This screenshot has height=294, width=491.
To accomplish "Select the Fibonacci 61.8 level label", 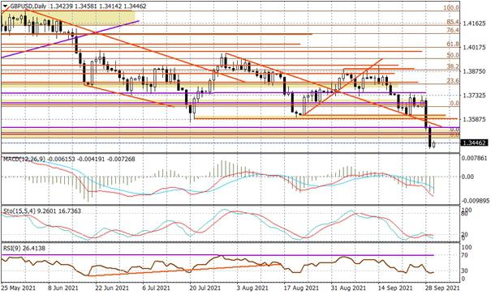I will (x=453, y=45).
